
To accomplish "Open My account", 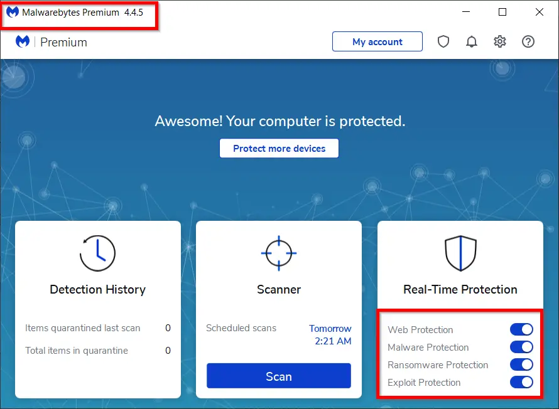I will click(377, 41).
